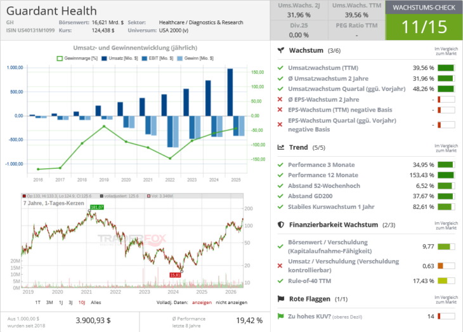The height and width of the screenshot is (332, 463).
Task: Show the Alles chart timeframe
Action: [x=96, y=302]
